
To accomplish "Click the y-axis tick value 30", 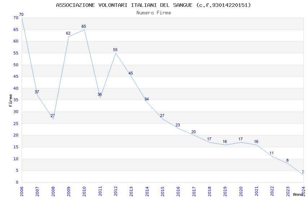I will point(16,112).
